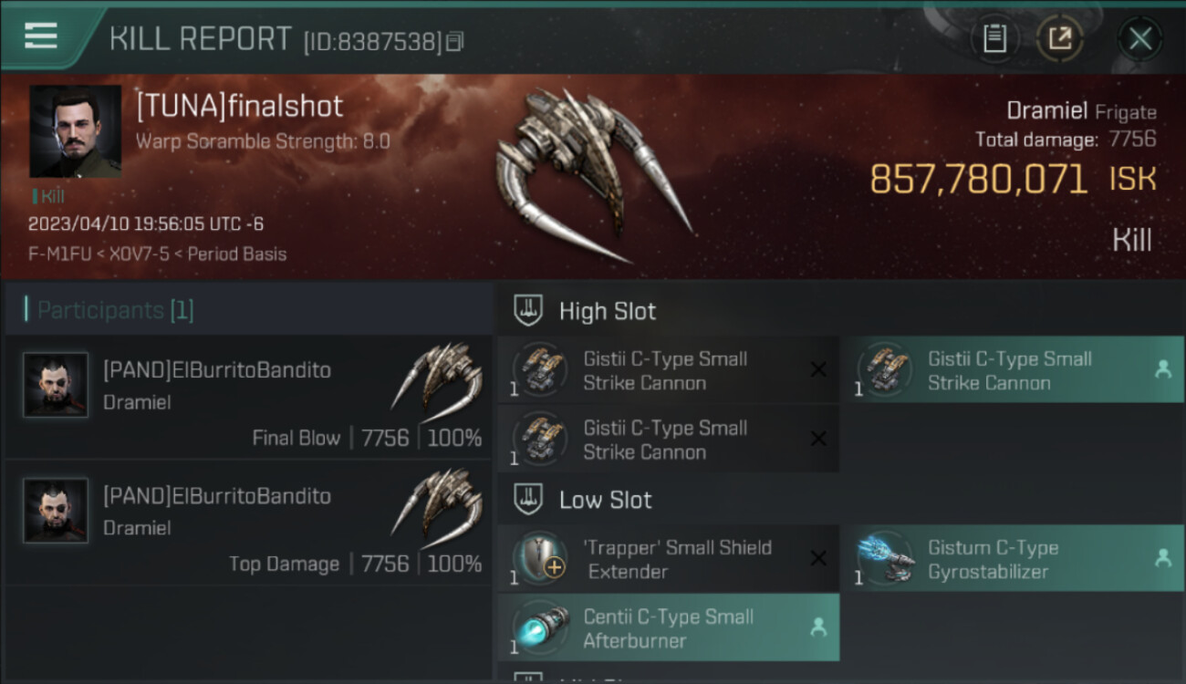1186x684 pixels.
Task: Select Centii C-Type Small Afterburner module
Action: click(x=669, y=627)
